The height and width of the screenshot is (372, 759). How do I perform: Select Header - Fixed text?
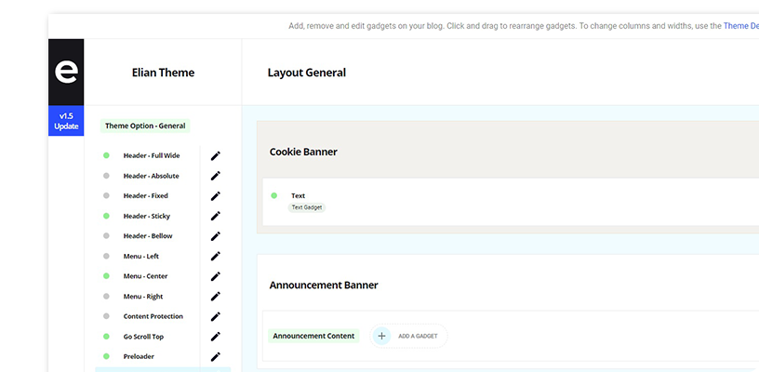(146, 196)
